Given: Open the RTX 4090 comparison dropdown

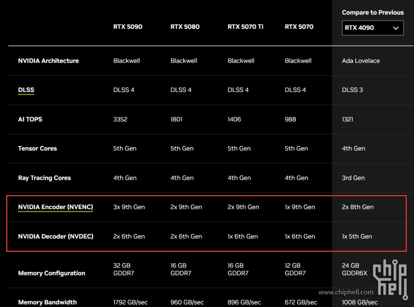Looking at the screenshot, I should pos(373,28).
